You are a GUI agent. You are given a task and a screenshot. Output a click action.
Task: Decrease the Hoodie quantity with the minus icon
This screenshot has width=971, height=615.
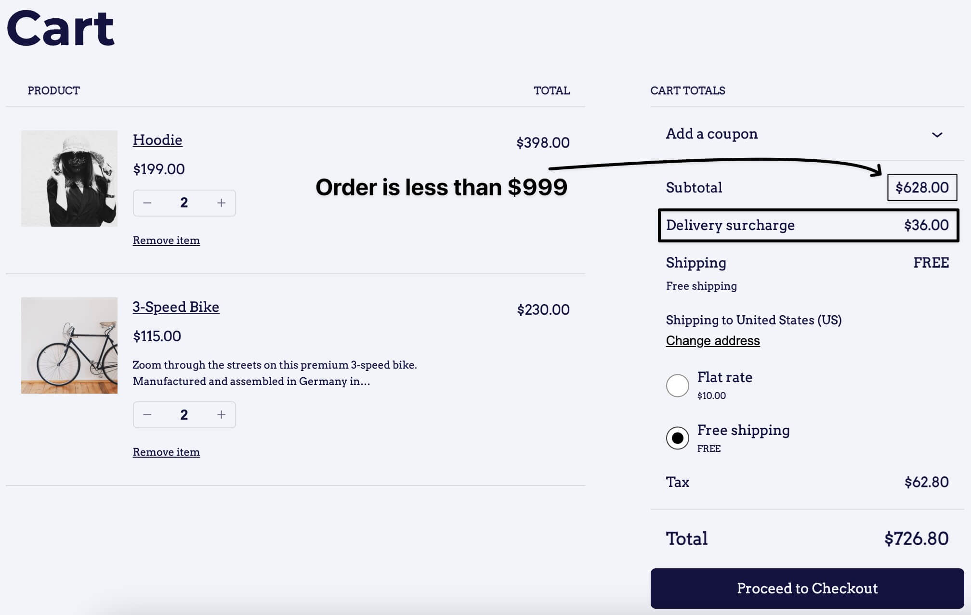(147, 203)
